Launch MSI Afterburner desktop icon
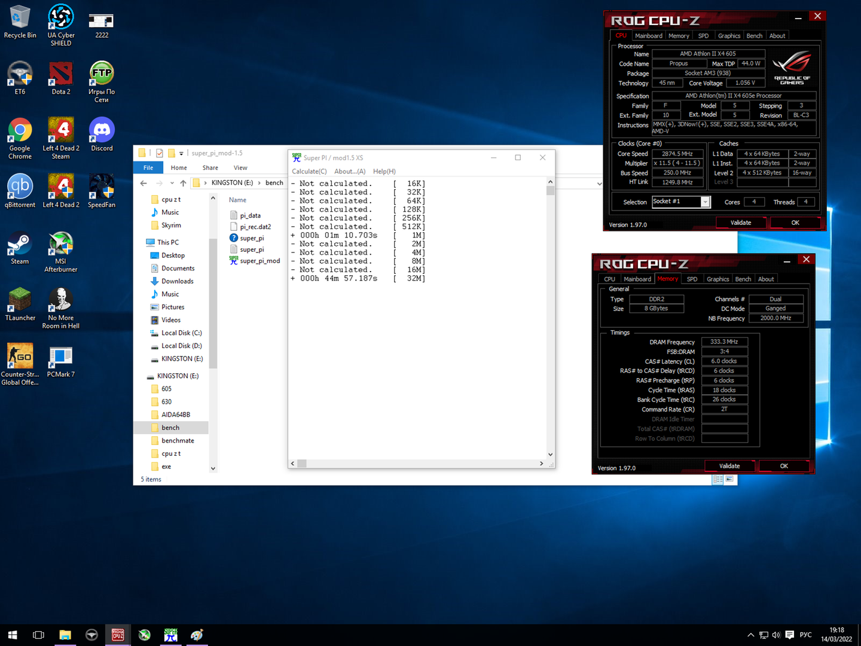Viewport: 861px width, 646px height. click(60, 252)
